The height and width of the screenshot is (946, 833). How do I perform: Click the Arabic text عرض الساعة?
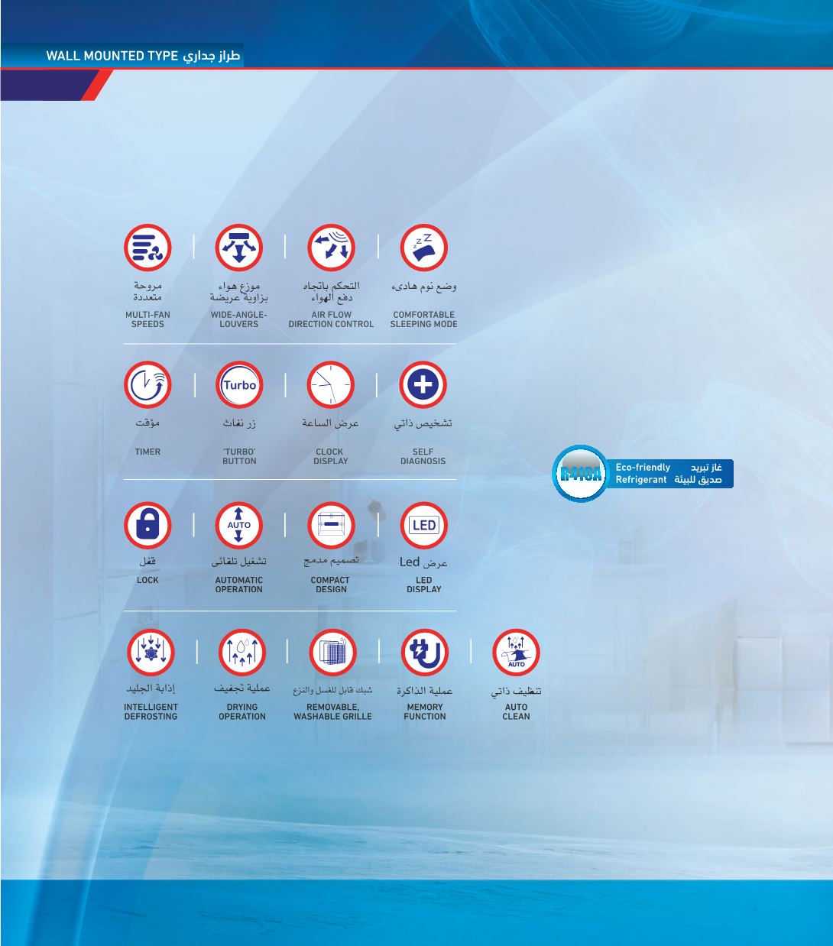pos(330,423)
